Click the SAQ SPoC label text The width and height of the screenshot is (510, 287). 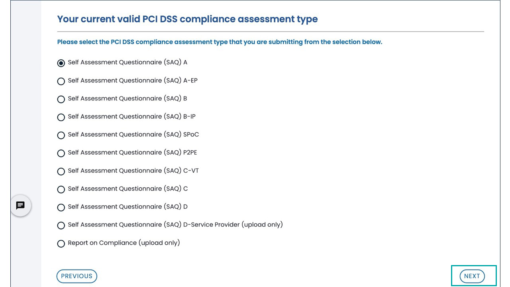coord(133,134)
